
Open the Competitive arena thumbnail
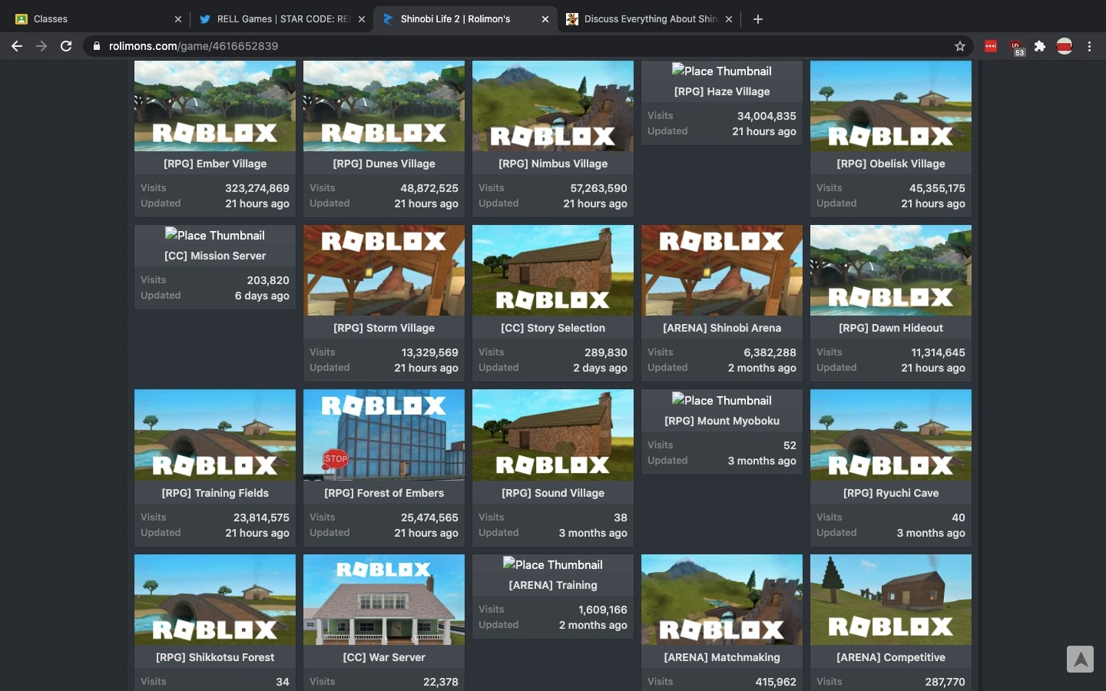click(x=891, y=600)
